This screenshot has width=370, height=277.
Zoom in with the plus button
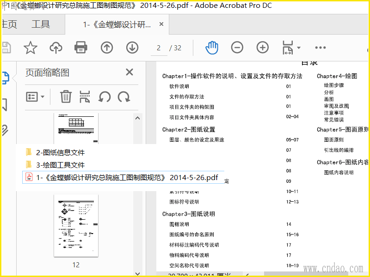tap(263, 48)
